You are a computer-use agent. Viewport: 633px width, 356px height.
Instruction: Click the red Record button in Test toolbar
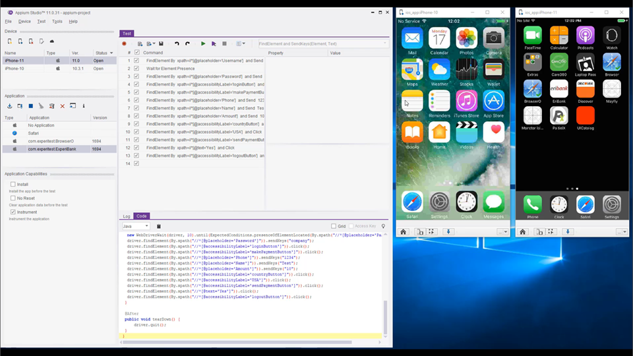coord(125,44)
